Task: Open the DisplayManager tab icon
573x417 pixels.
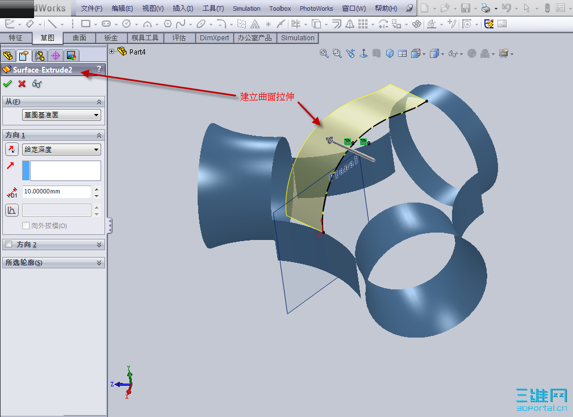Action: 71,56
